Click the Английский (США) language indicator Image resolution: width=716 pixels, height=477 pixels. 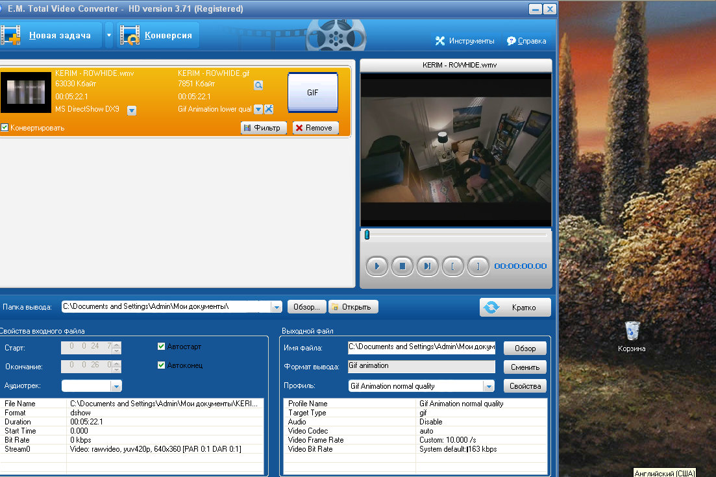pos(665,473)
